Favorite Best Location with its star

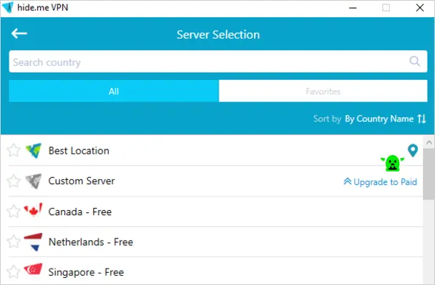[x=14, y=151]
